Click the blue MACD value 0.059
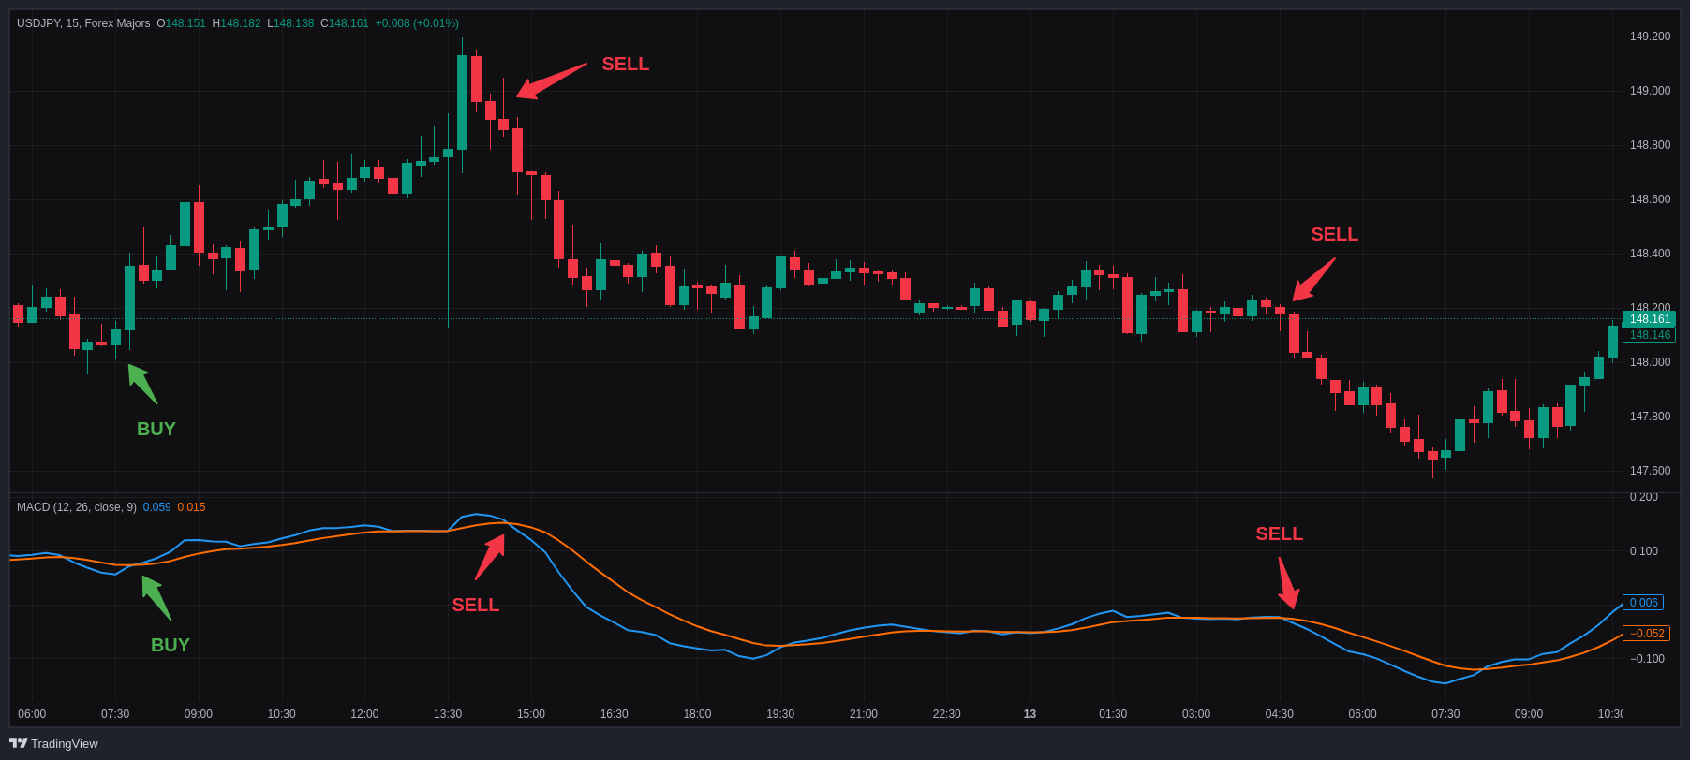 click(157, 507)
